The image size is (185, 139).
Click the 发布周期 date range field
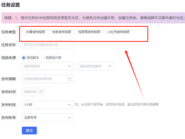click(x=48, y=79)
